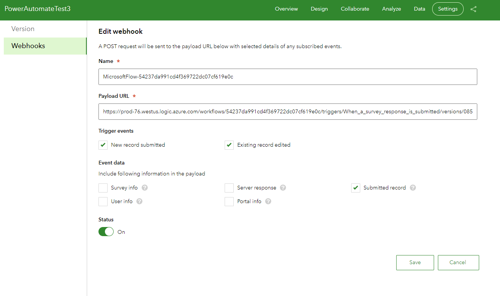Screen dimensions: 500x296
Task: Click the 'Status' section label
Action: tap(106, 219)
